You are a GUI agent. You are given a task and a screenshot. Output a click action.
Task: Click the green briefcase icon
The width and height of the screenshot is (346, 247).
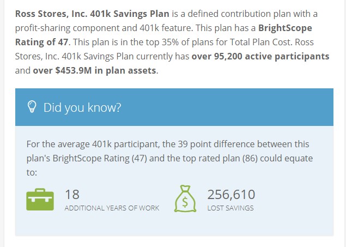pyautogui.click(x=40, y=199)
